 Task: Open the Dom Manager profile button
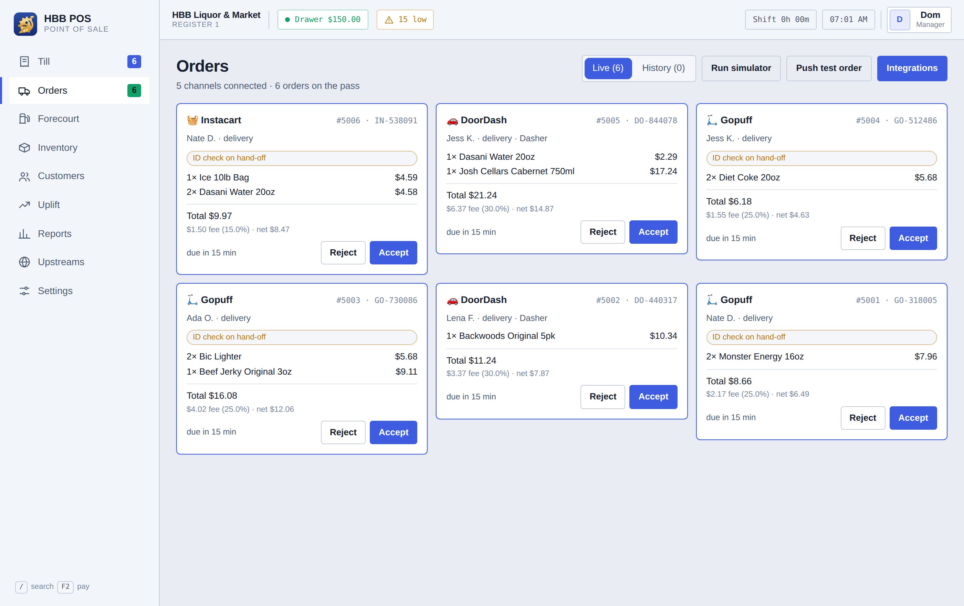[919, 20]
